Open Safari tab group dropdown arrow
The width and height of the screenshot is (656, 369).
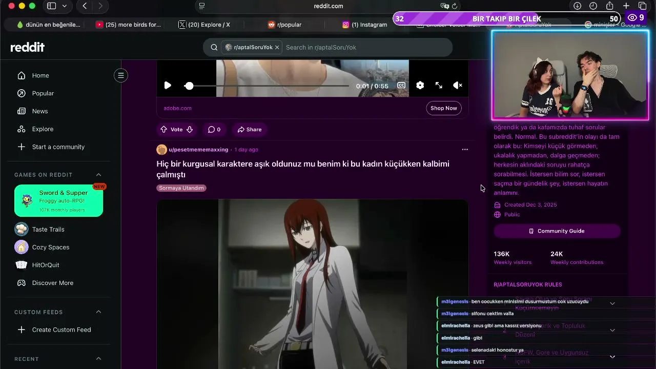pos(65,6)
